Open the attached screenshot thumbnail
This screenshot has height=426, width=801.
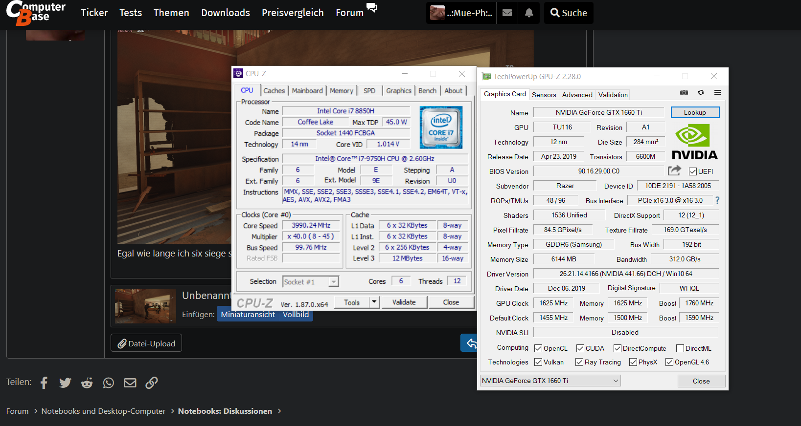pos(145,306)
